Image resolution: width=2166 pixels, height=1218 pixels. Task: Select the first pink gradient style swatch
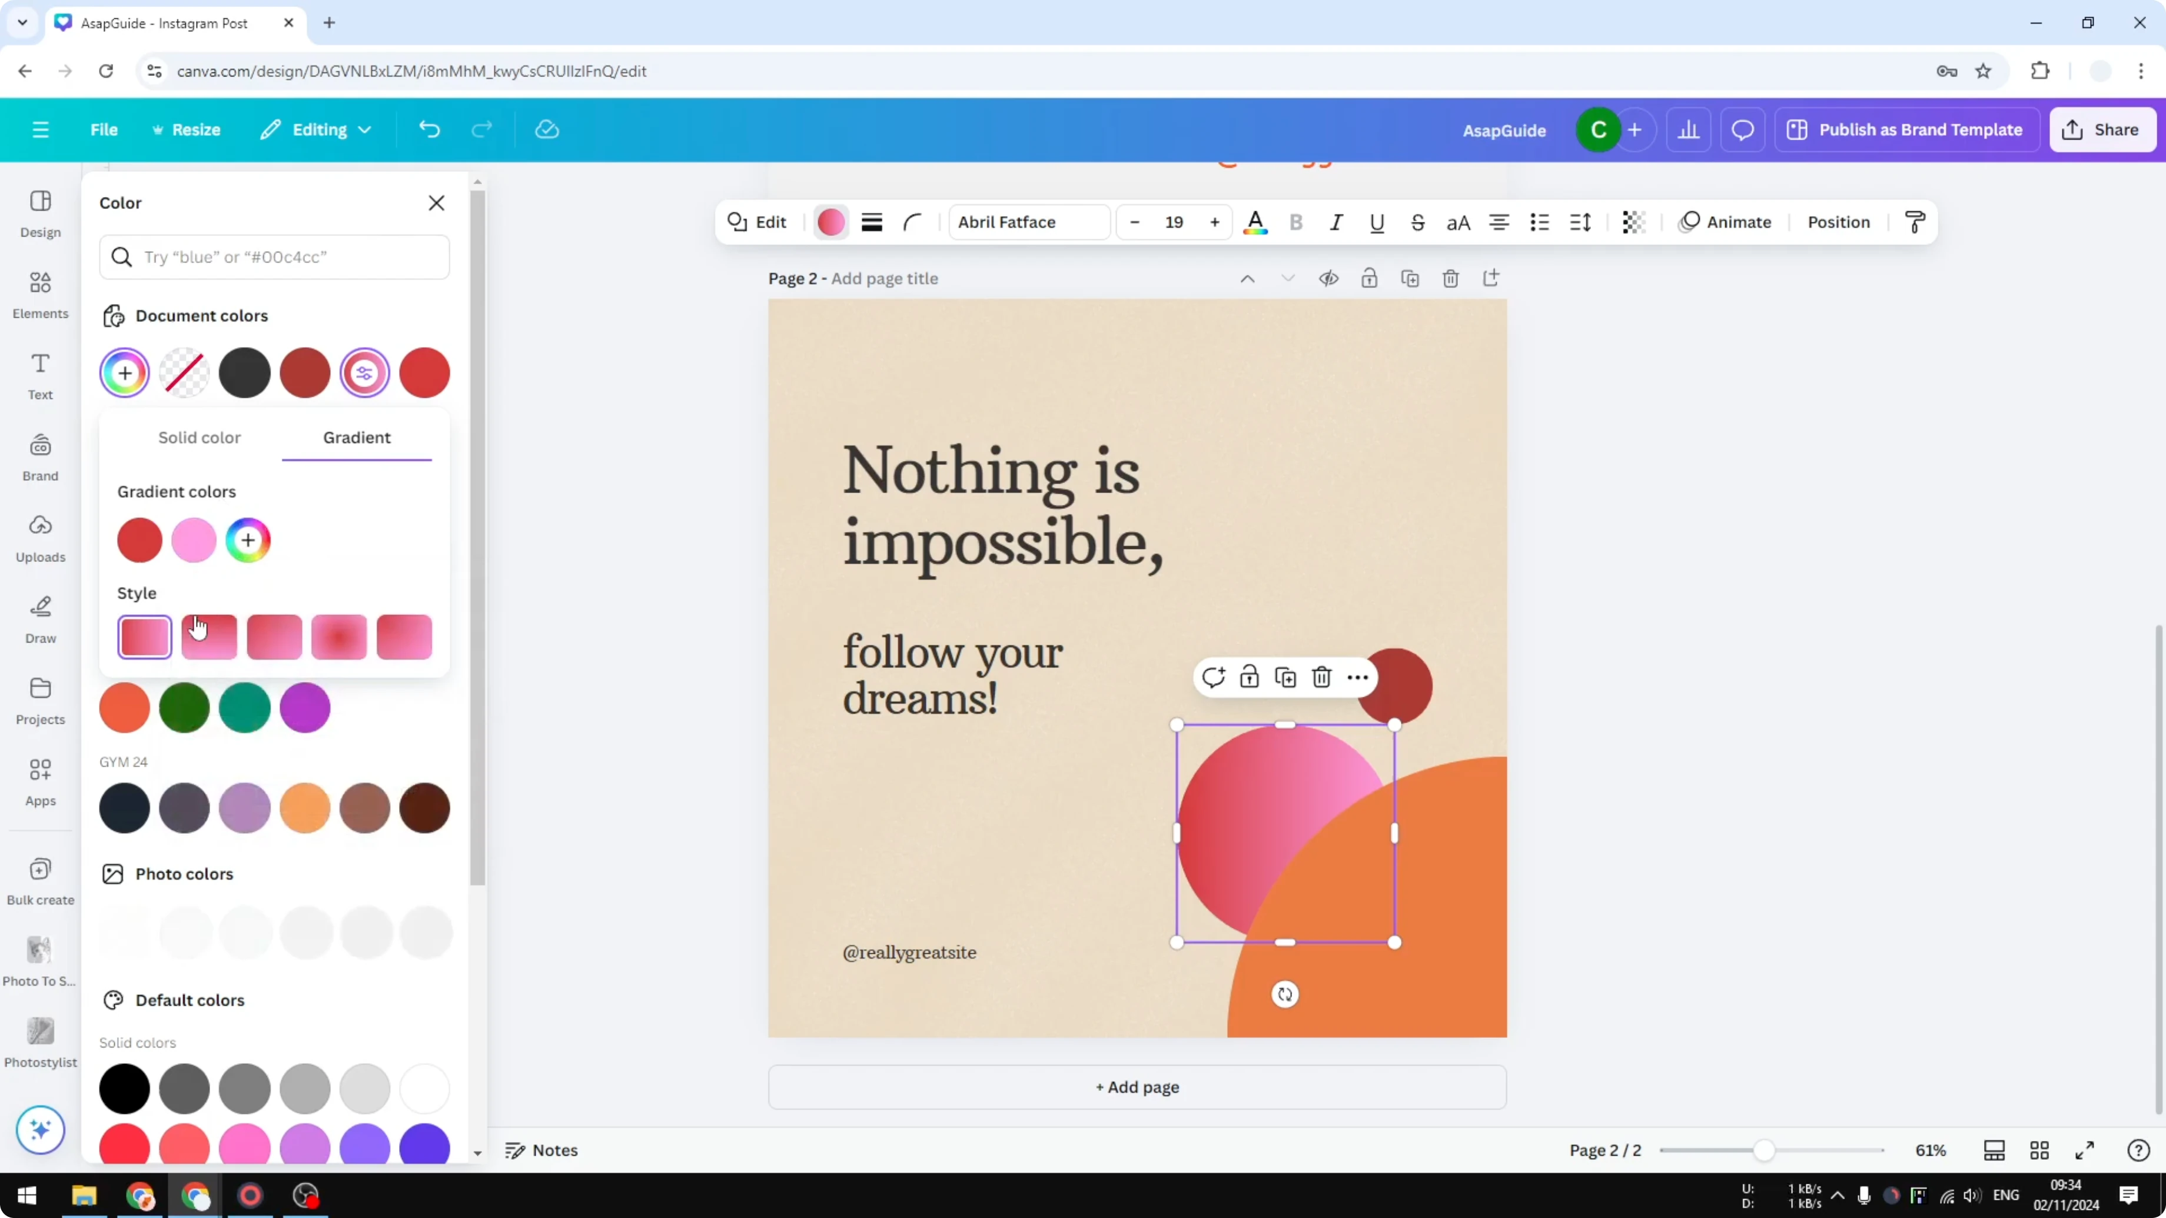click(x=145, y=636)
